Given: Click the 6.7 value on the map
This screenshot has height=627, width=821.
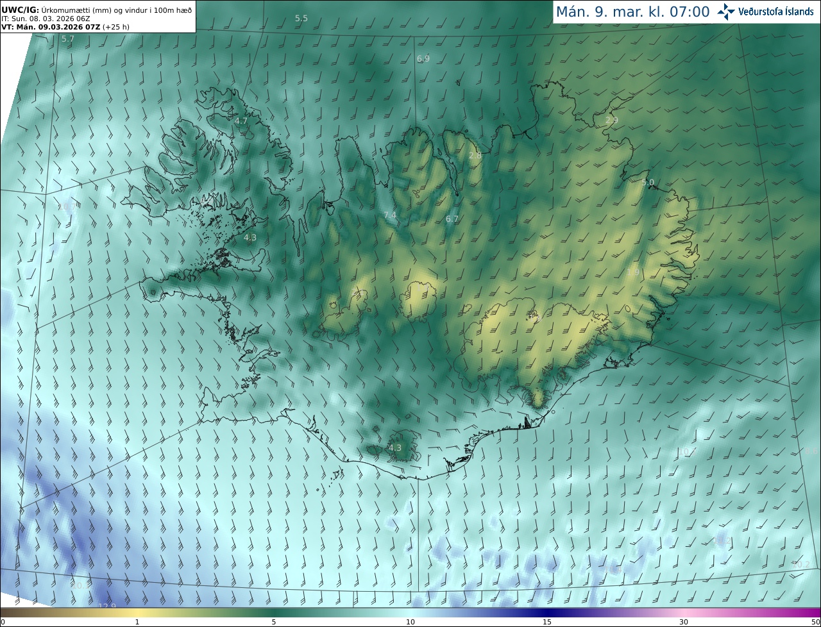Looking at the screenshot, I should tap(452, 219).
